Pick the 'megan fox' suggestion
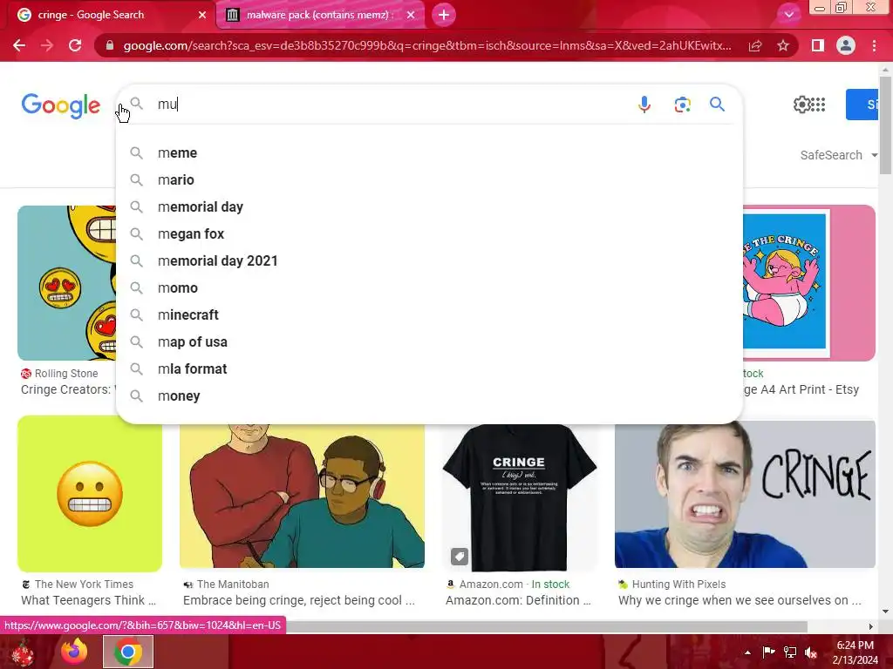 pyautogui.click(x=429, y=233)
